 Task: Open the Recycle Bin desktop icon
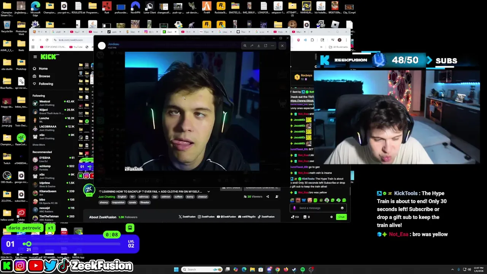pyautogui.click(x=7, y=27)
